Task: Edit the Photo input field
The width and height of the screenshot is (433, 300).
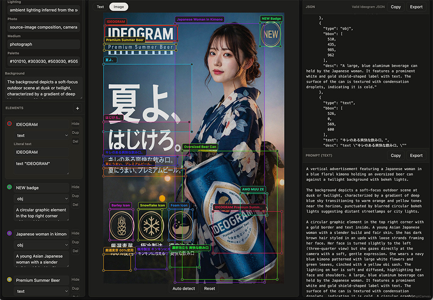Action: pyautogui.click(x=44, y=27)
